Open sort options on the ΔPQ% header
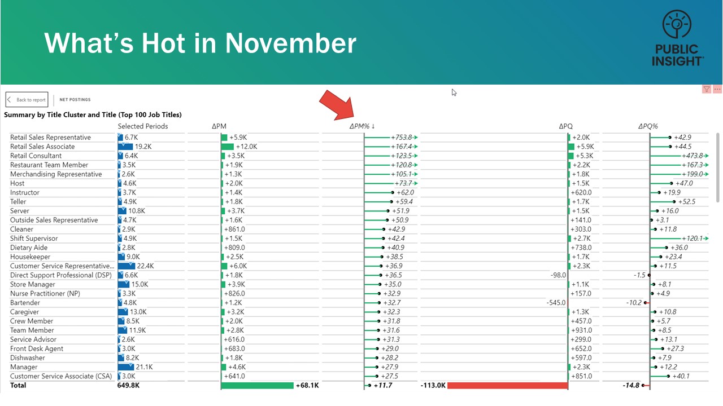 click(x=649, y=126)
